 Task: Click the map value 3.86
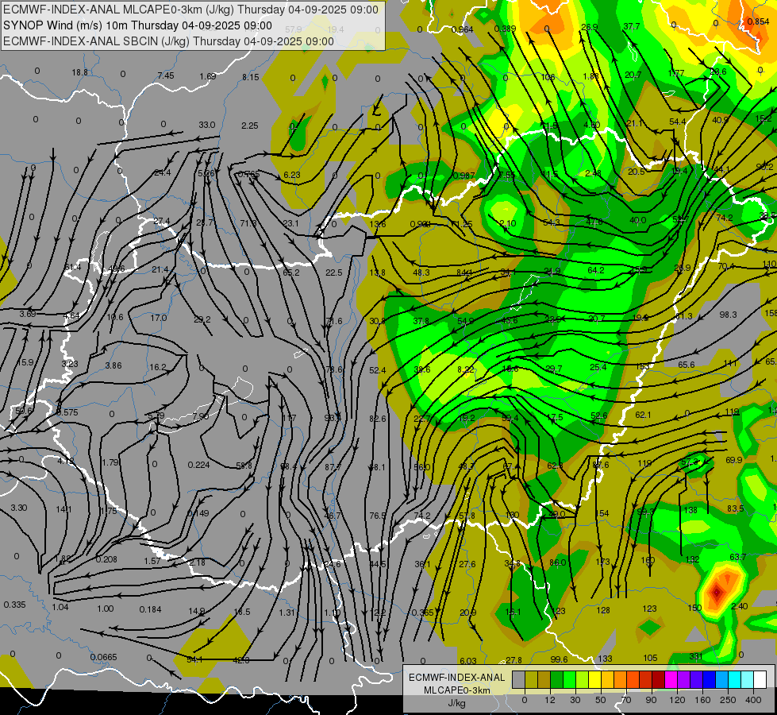[x=113, y=365]
